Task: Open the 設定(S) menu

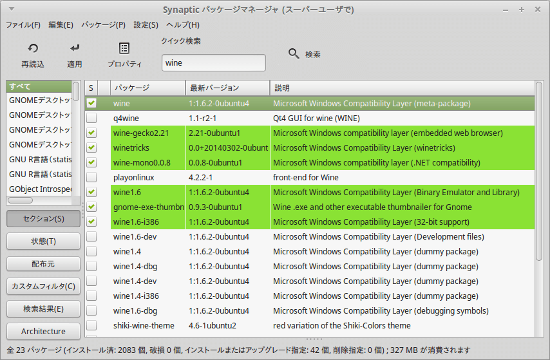Action: (x=146, y=25)
